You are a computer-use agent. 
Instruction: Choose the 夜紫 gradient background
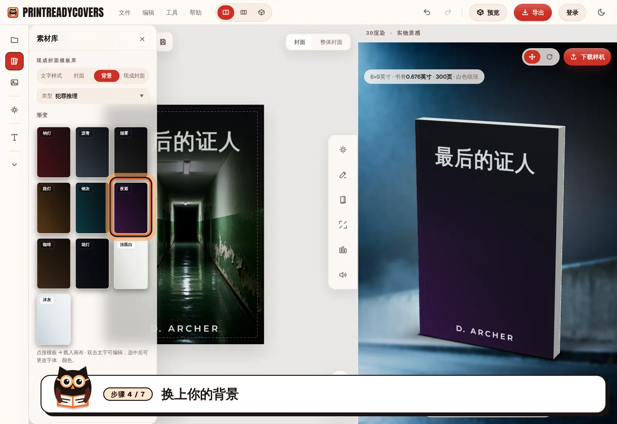[131, 208]
